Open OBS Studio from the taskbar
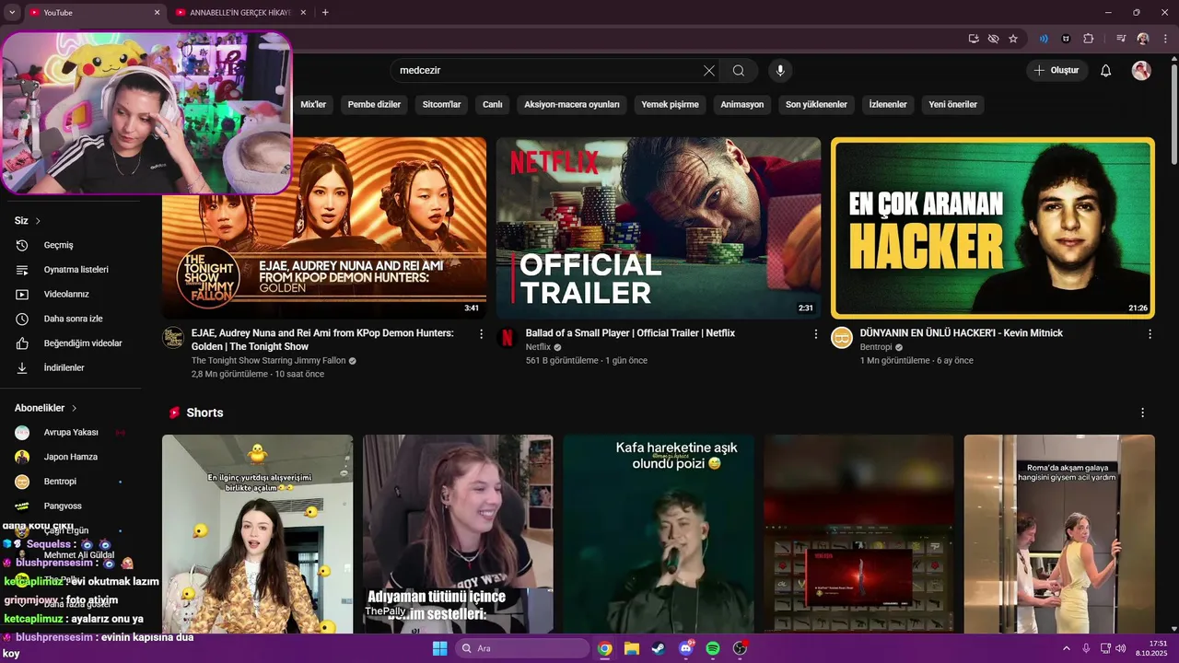The height and width of the screenshot is (663, 1179). (x=740, y=648)
